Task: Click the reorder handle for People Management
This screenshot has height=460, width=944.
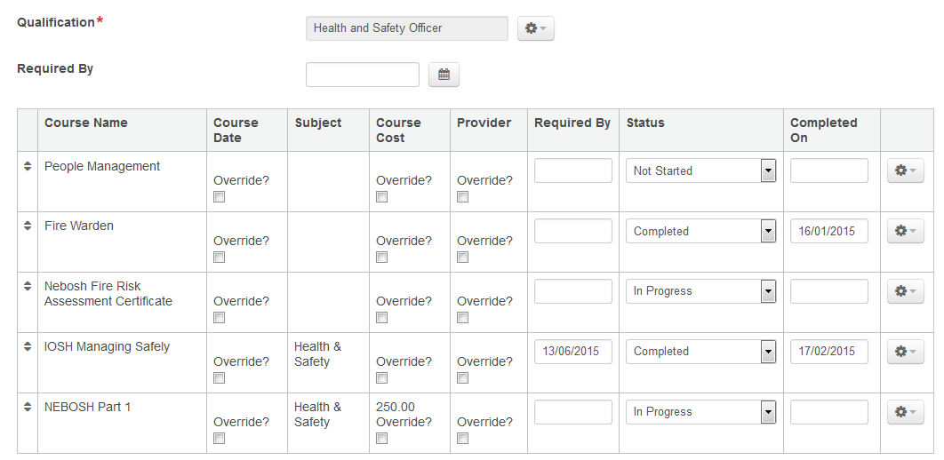Action: coord(28,166)
